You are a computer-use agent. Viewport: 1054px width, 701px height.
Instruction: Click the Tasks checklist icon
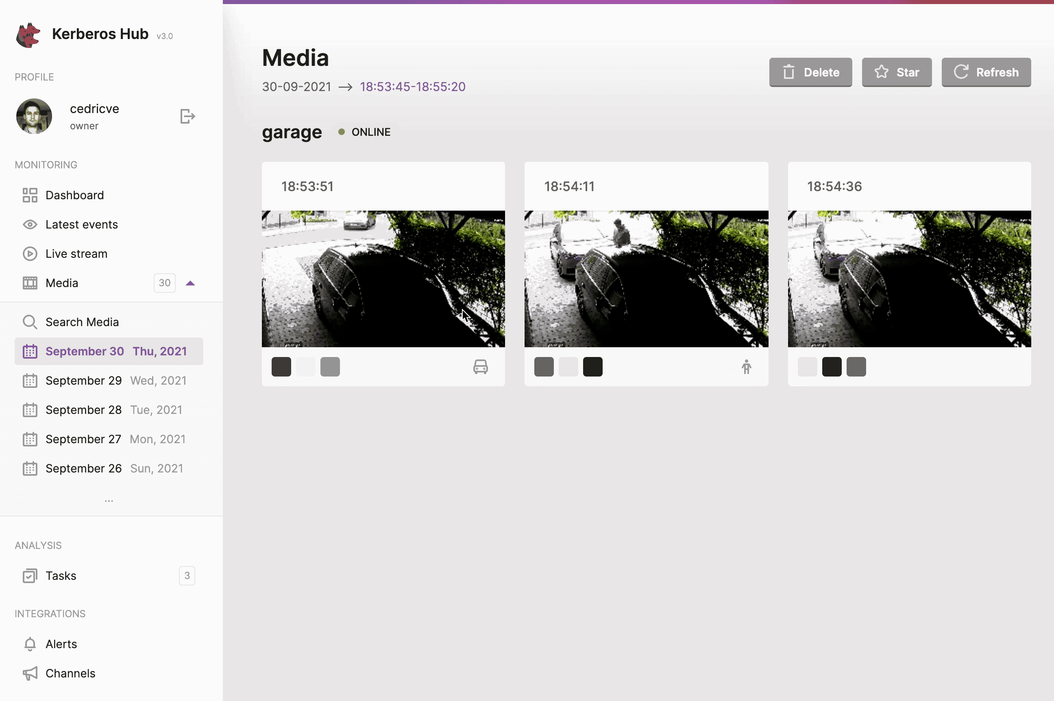[30, 575]
